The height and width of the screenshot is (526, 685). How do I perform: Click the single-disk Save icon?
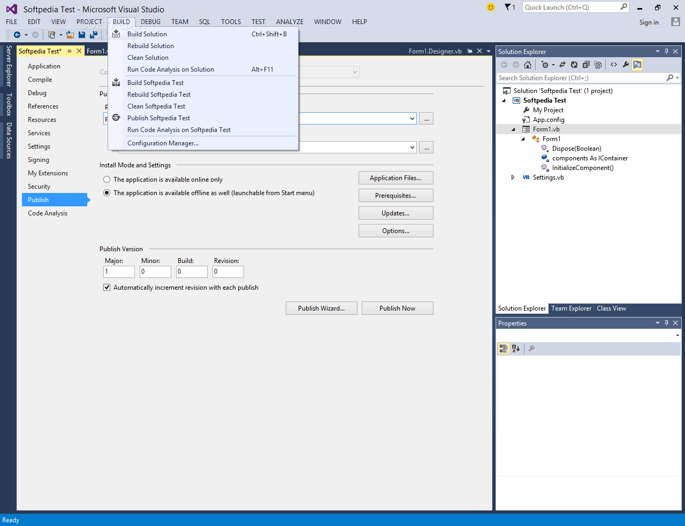point(82,35)
